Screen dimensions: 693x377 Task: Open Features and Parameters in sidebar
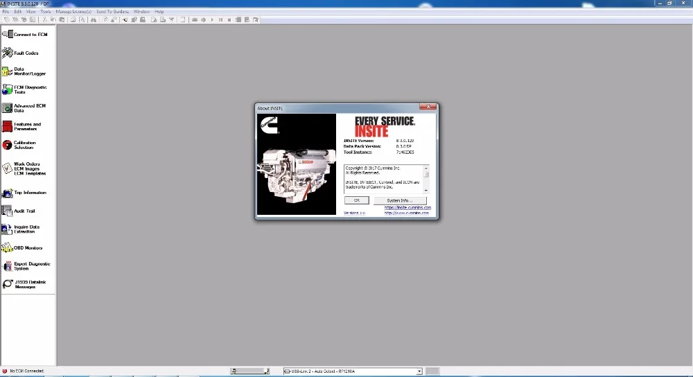point(21,126)
